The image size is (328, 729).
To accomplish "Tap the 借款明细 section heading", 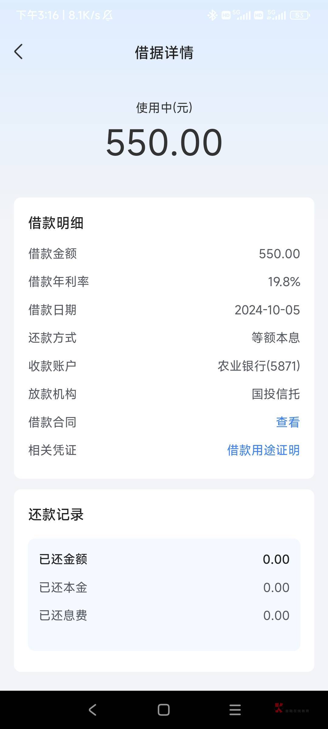I will (56, 223).
